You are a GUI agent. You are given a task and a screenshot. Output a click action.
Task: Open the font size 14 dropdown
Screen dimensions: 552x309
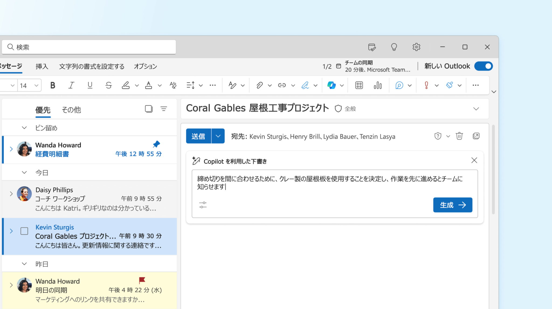point(36,86)
